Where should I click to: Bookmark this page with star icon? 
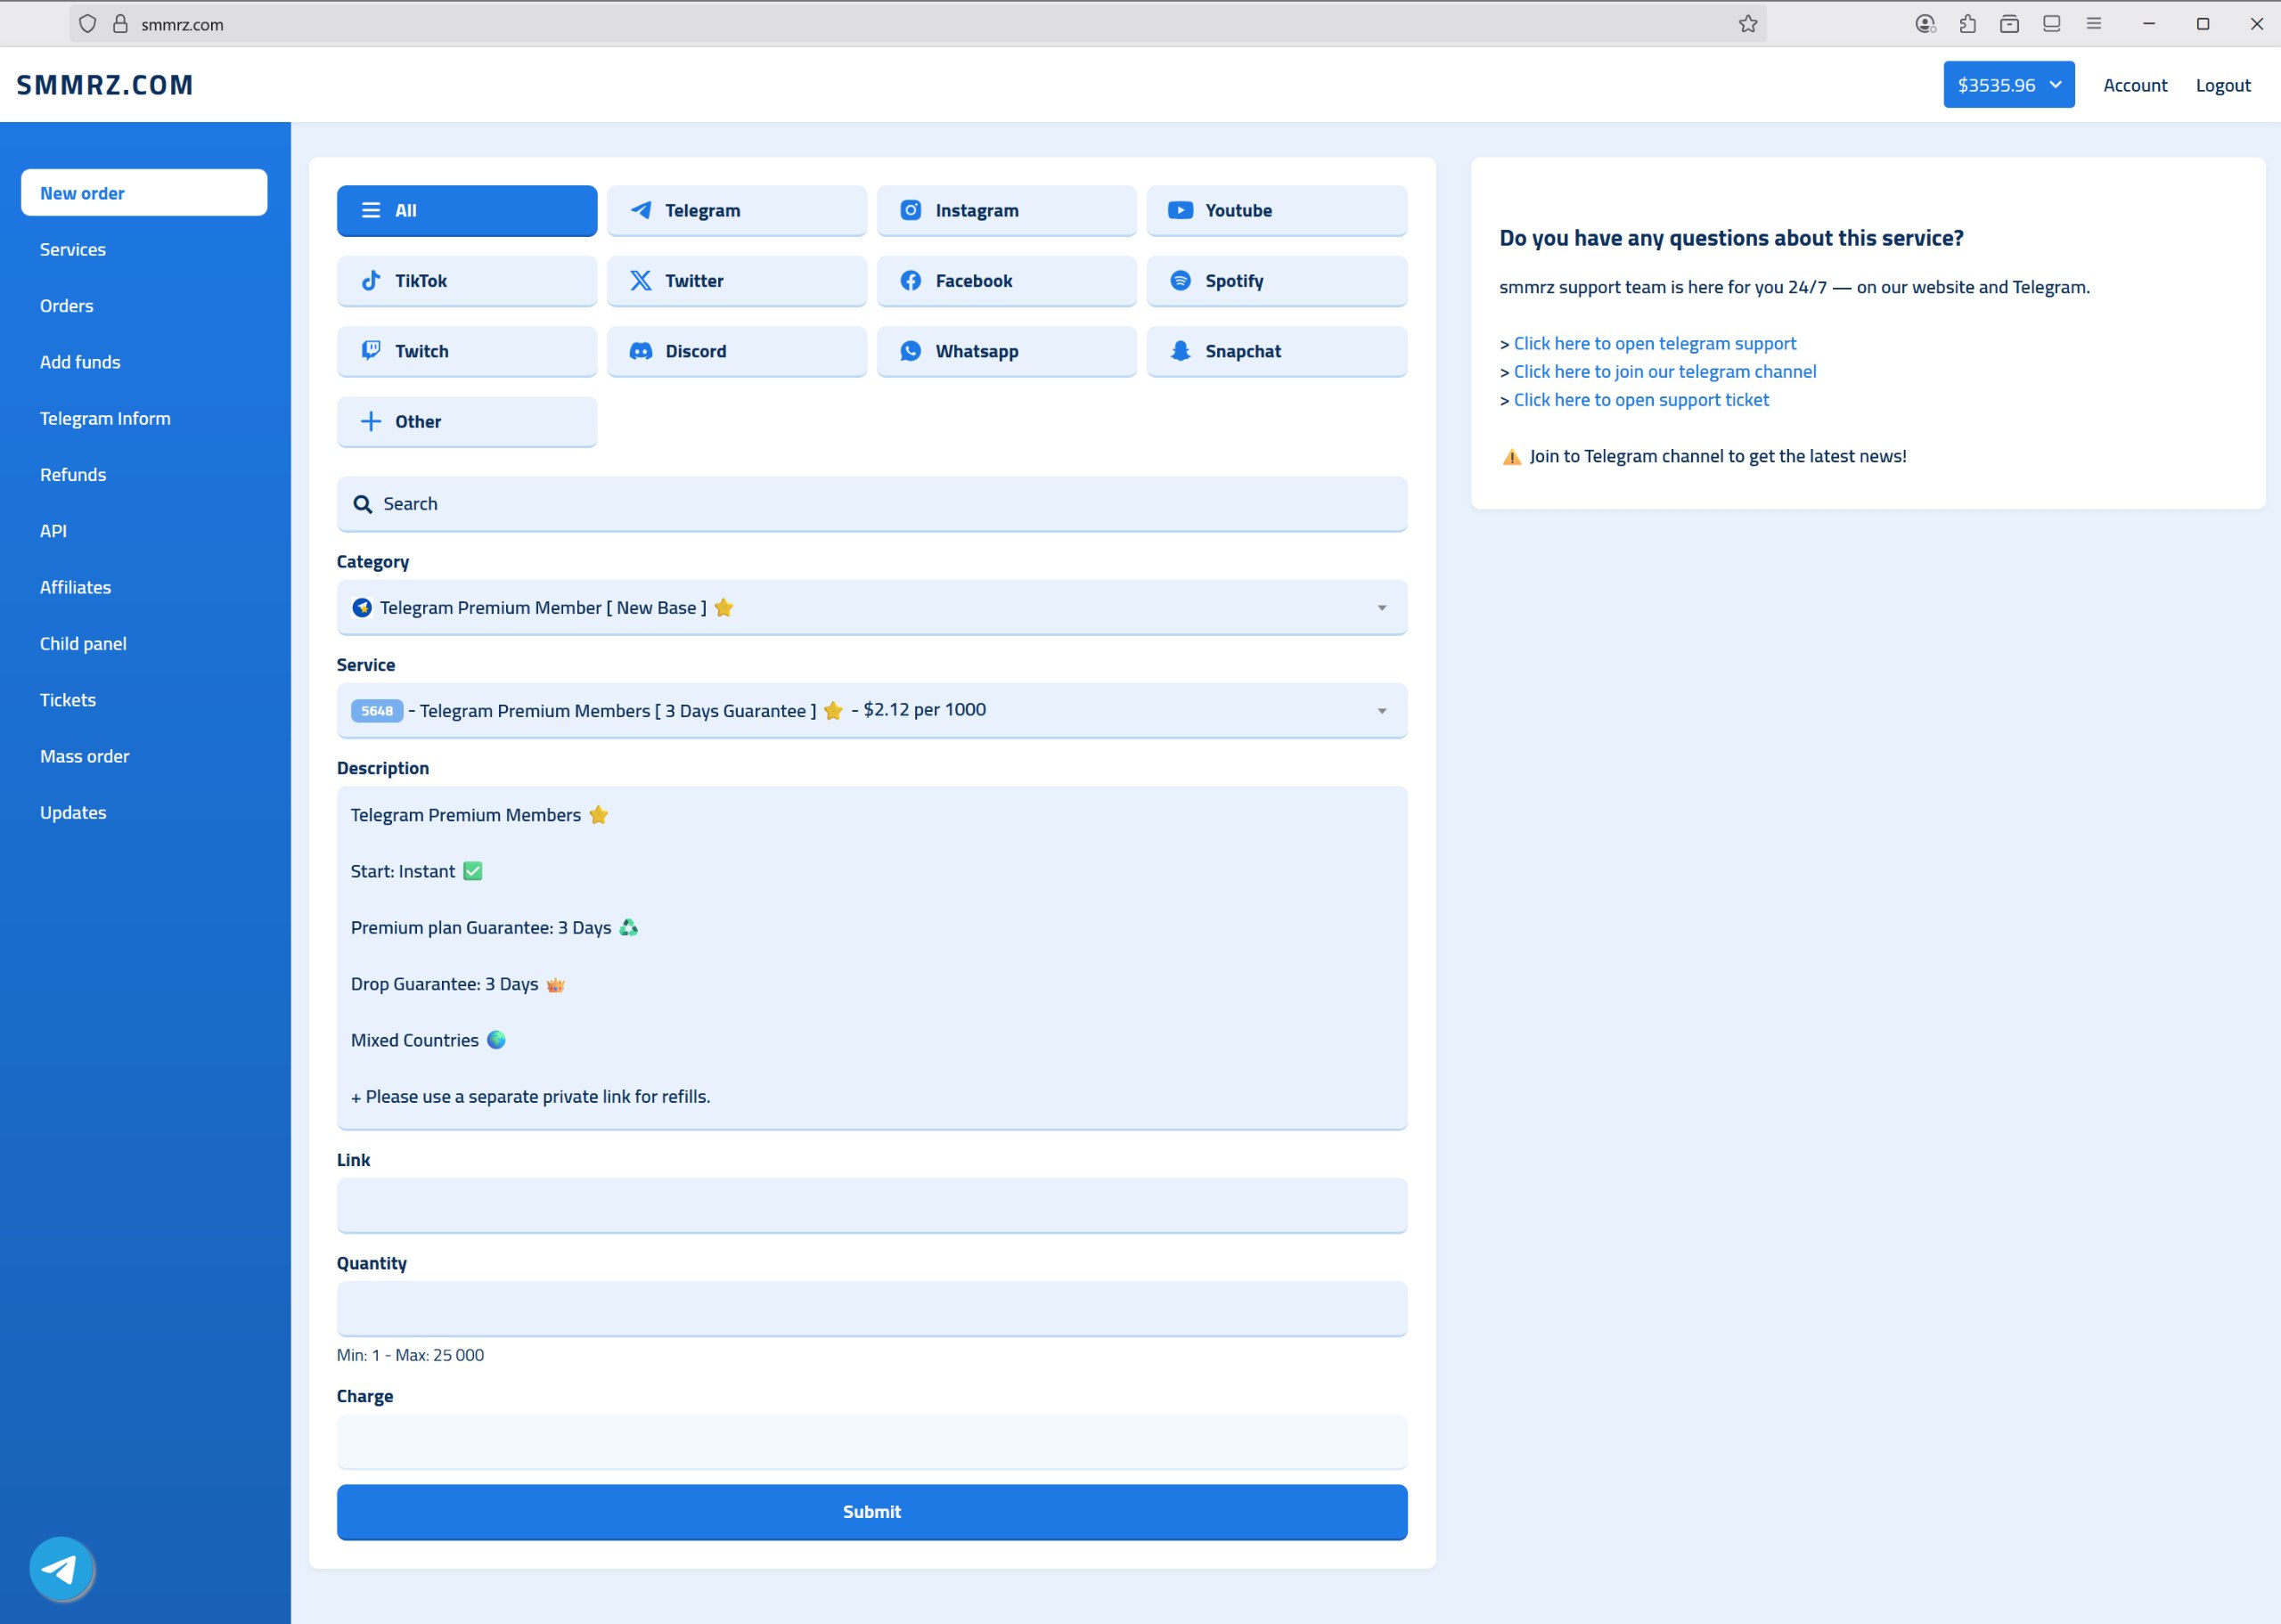click(1747, 24)
